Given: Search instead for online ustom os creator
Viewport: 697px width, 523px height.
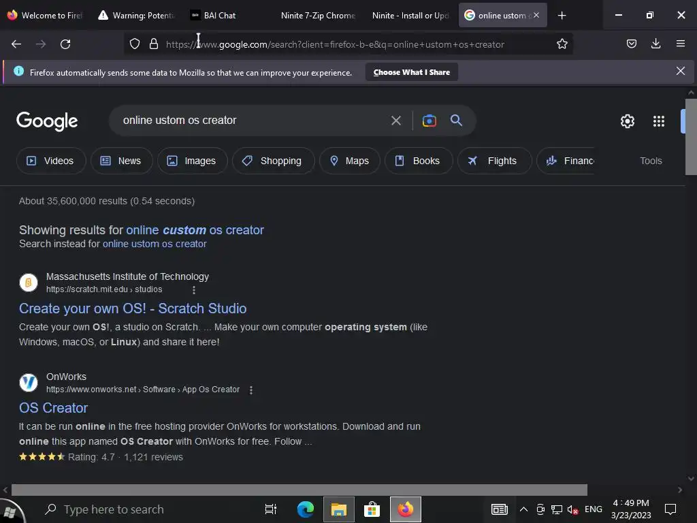Looking at the screenshot, I should [155, 244].
